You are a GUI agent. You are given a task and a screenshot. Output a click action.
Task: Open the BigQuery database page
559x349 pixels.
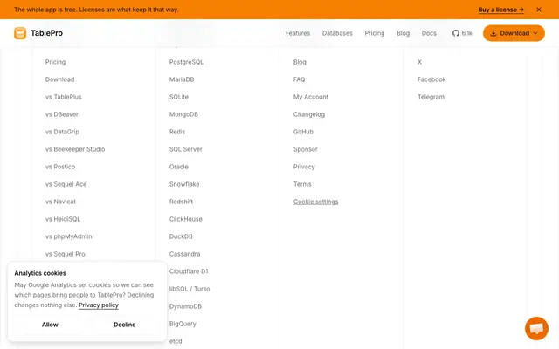click(x=183, y=324)
